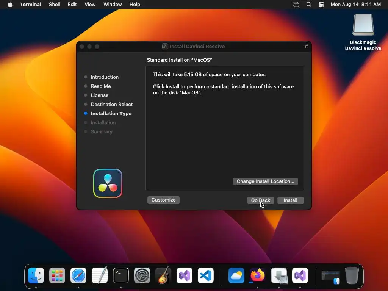Open the first Visual Studio Dock icon

[x=185, y=275]
